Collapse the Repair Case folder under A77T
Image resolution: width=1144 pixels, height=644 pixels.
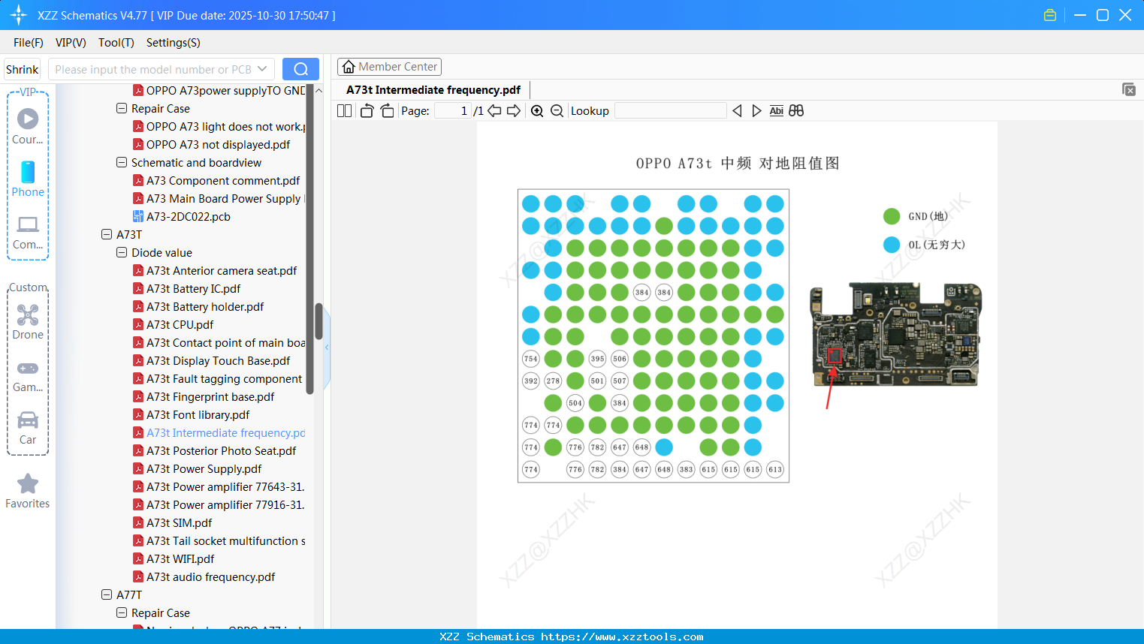[122, 613]
